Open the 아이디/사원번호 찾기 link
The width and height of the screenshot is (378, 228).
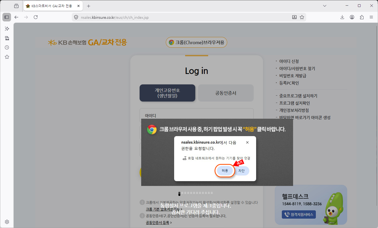coord(297,69)
